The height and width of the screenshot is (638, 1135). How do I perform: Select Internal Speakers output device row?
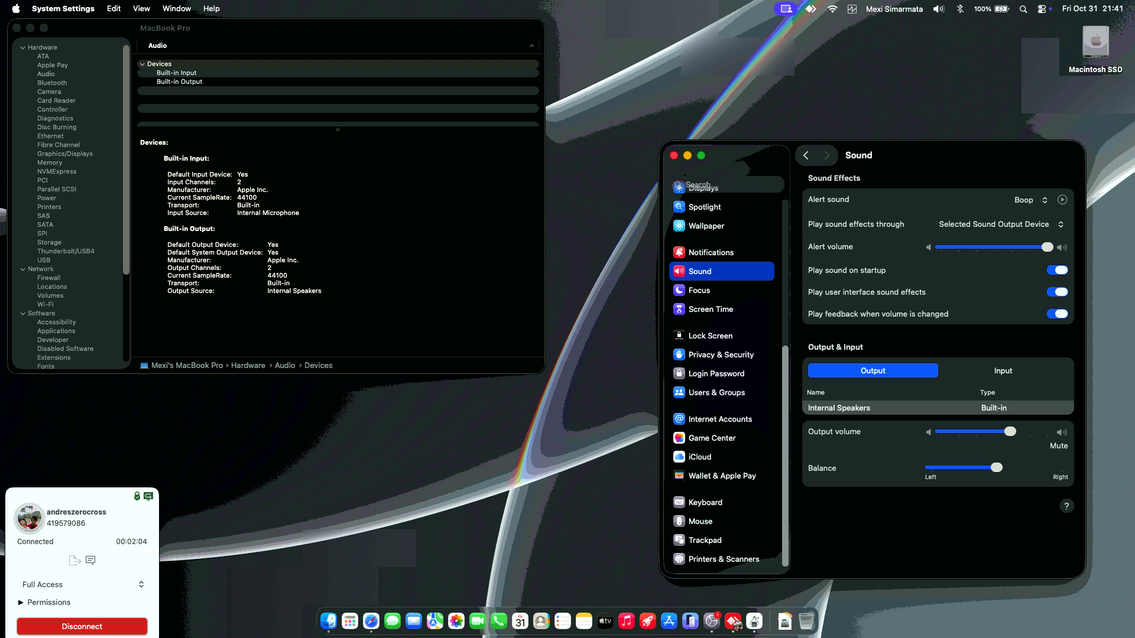[x=938, y=408]
